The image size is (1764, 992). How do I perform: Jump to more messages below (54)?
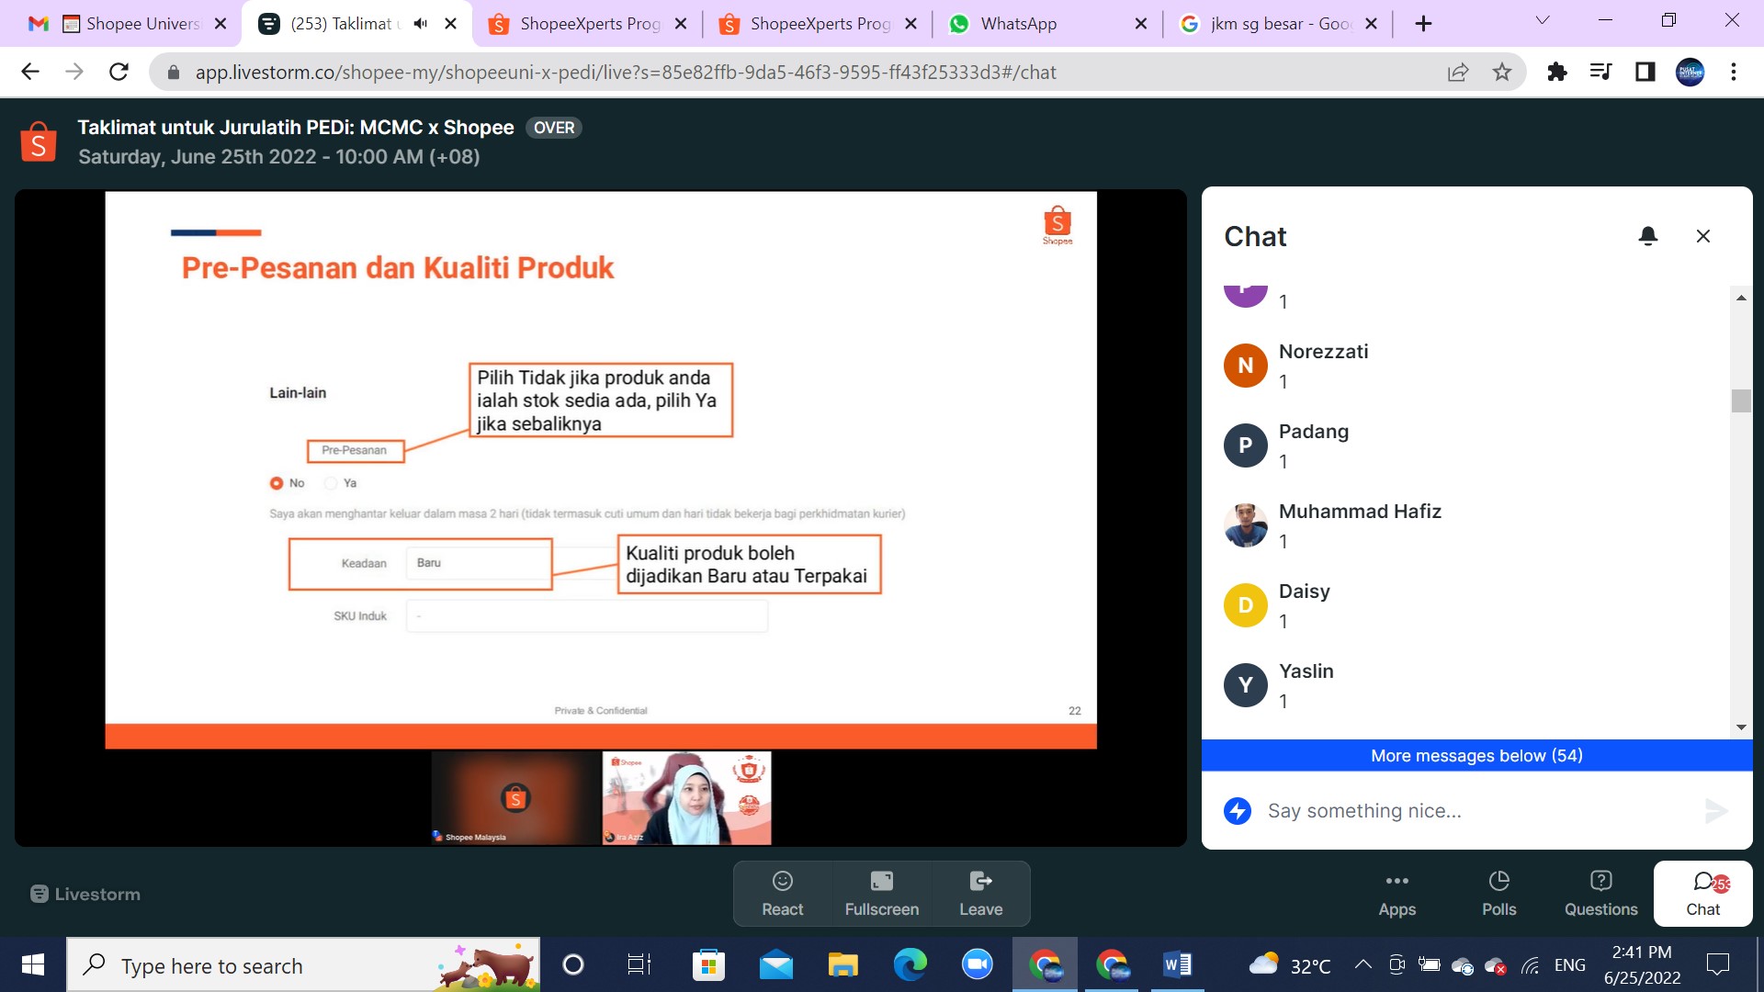pos(1476,755)
